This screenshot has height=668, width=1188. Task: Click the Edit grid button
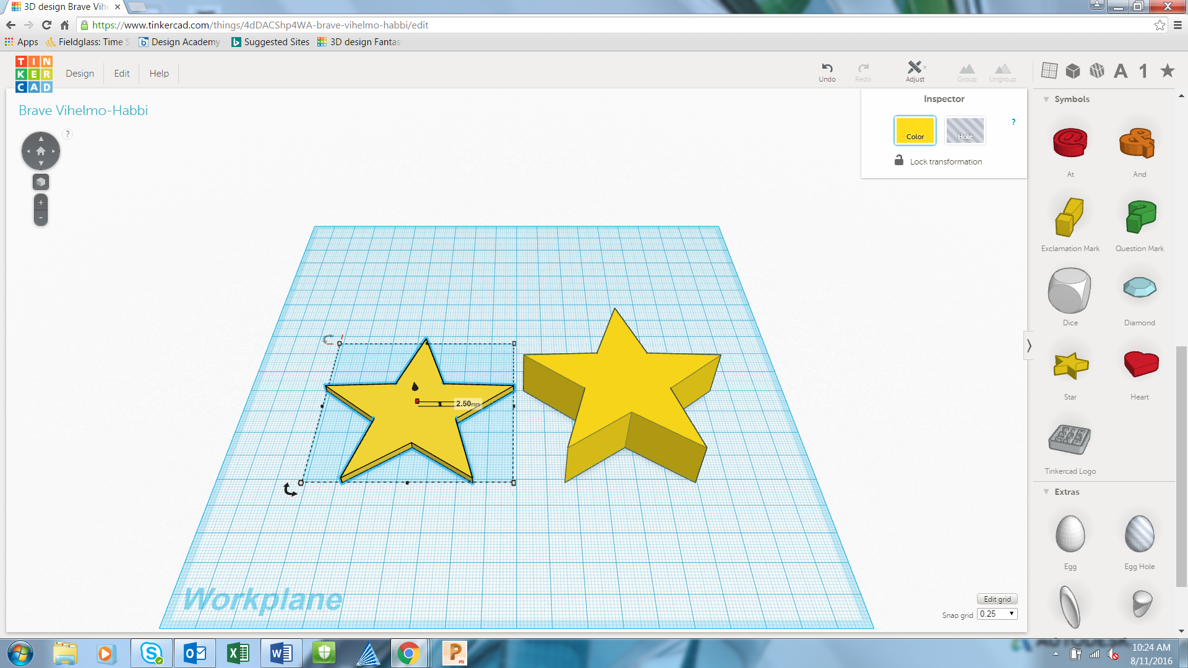(997, 599)
